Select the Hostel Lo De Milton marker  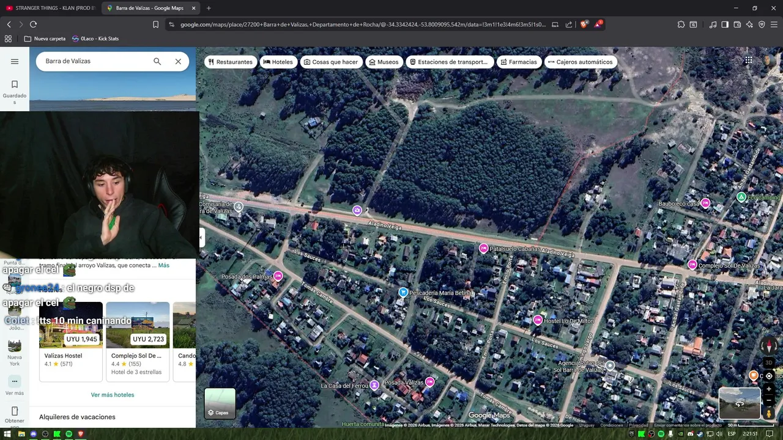coord(538,320)
